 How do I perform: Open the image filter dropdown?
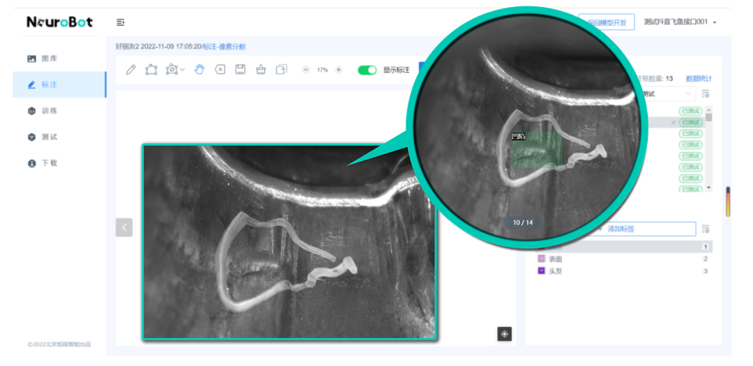tap(669, 93)
